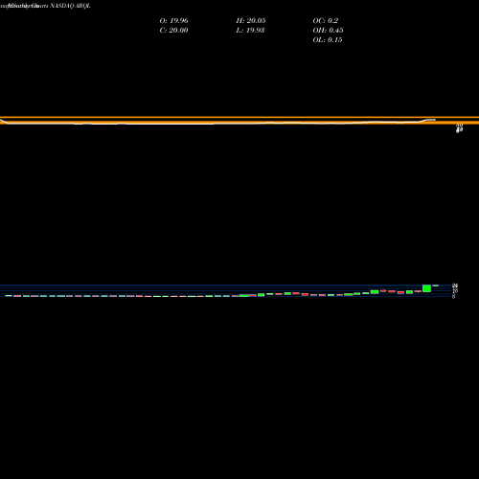
Task: Select the largest green candlestick
Action: point(426,288)
